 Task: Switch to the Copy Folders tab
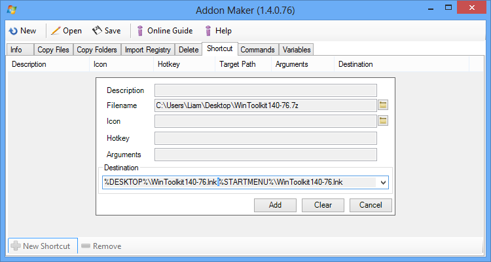coord(97,50)
